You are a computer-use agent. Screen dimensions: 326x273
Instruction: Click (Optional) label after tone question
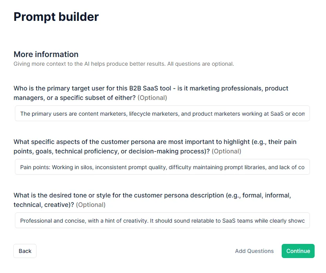91,205
